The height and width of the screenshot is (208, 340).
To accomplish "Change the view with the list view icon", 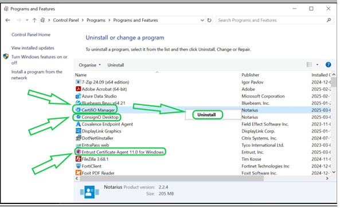I will click(309, 65).
